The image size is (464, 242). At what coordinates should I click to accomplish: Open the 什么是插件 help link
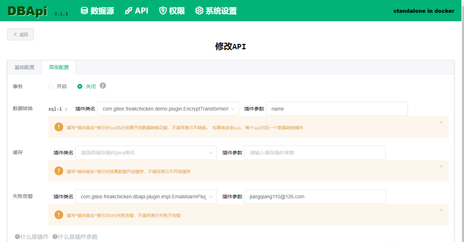tap(32, 237)
